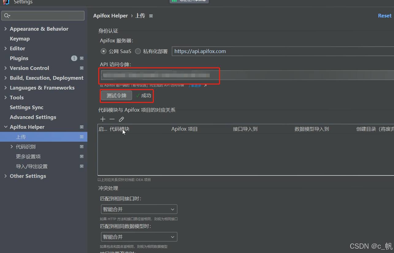This screenshot has height=253, width=394.
Task: Select the 公网 SaaS radio button
Action: click(x=104, y=51)
